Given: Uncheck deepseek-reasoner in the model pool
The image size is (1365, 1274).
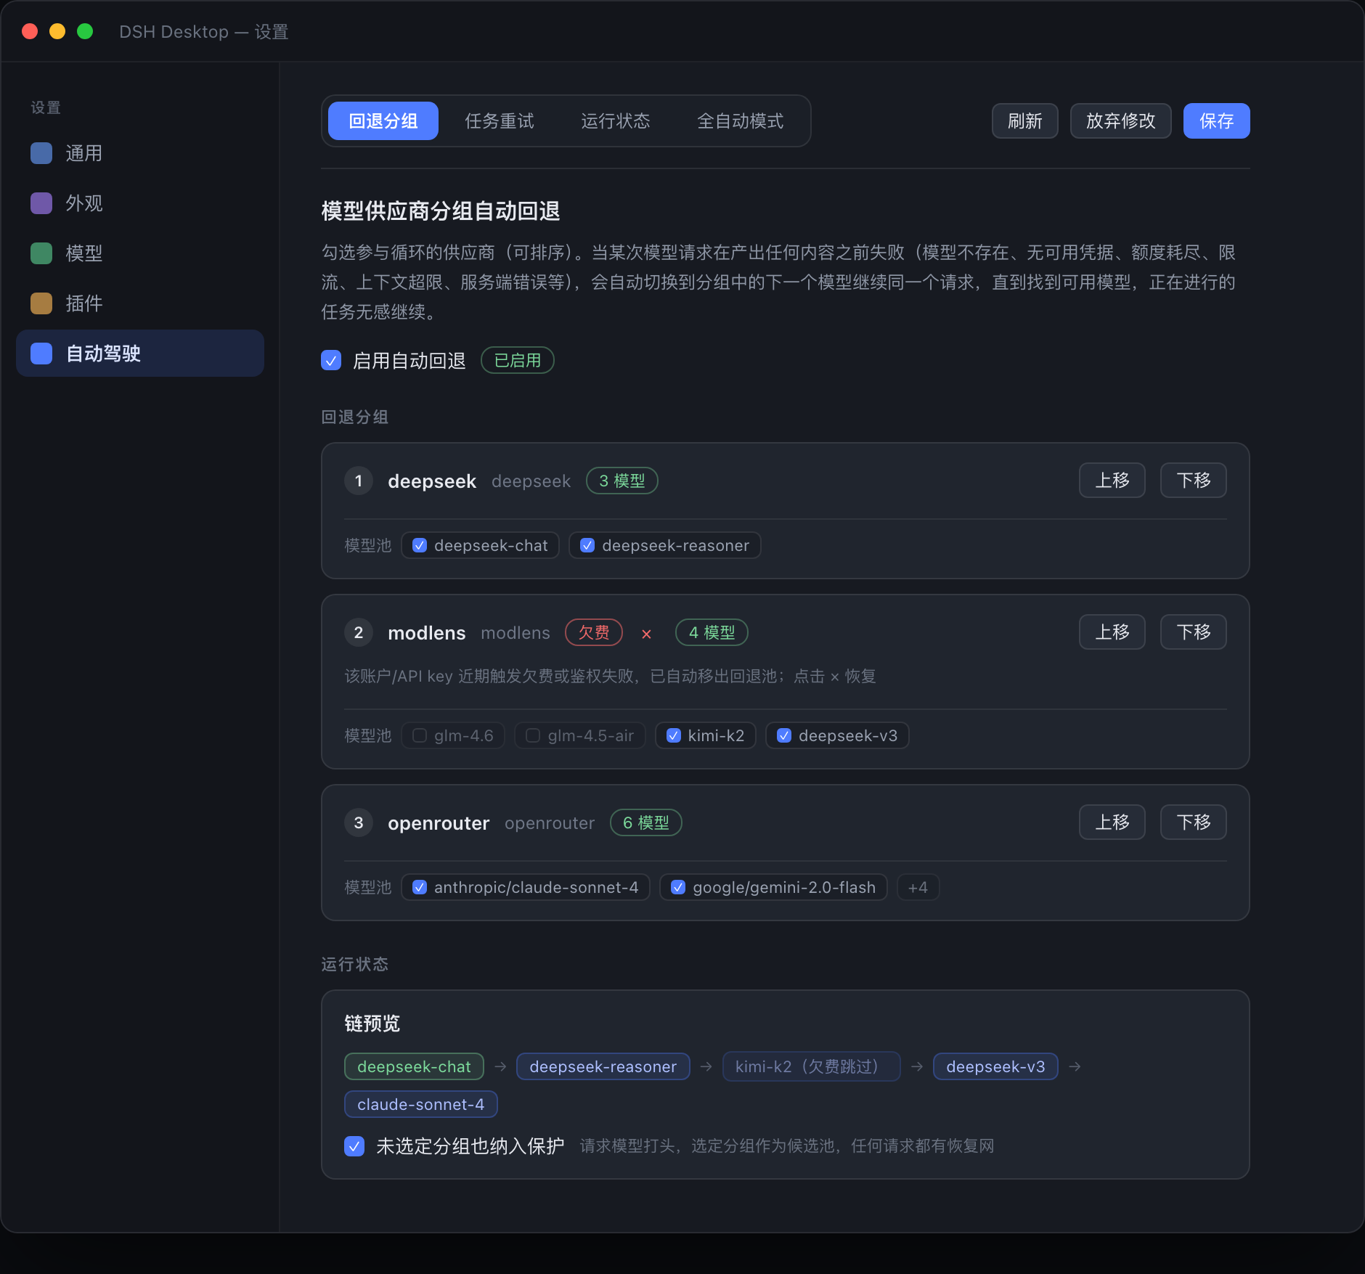Looking at the screenshot, I should (x=587, y=545).
